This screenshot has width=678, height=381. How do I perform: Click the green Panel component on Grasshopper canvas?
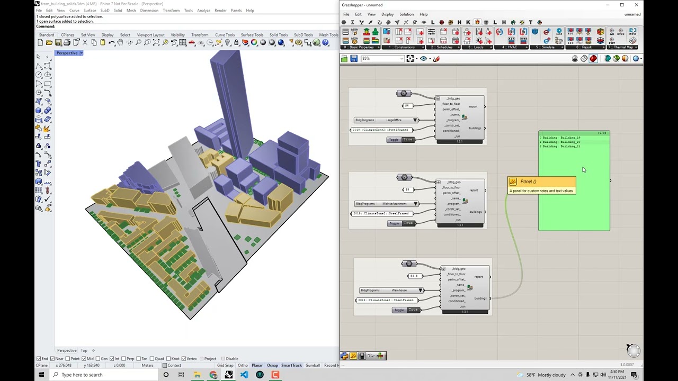pos(574,180)
